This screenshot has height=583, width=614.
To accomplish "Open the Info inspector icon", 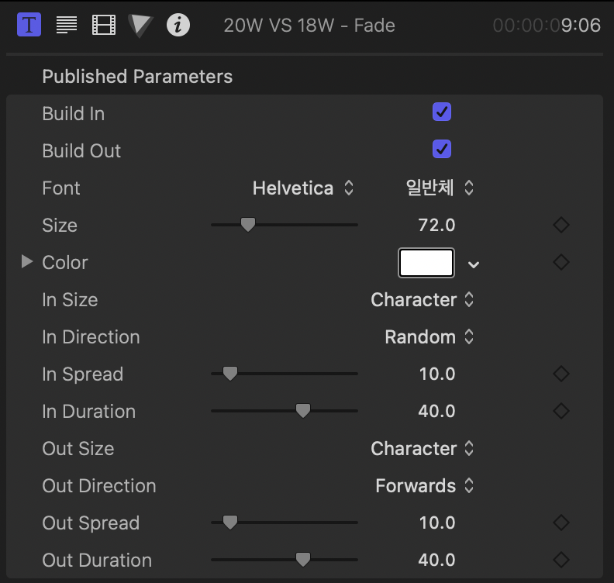I will tap(178, 25).
